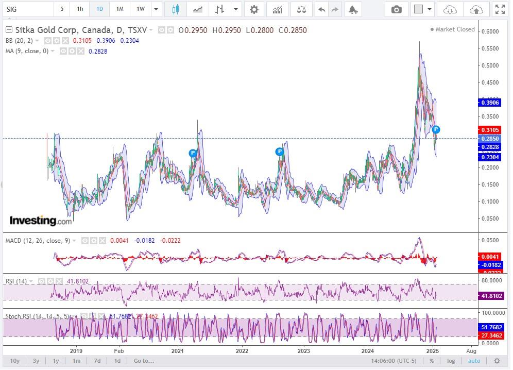Set date range to 10y
The width and height of the screenshot is (513, 370).
15,361
